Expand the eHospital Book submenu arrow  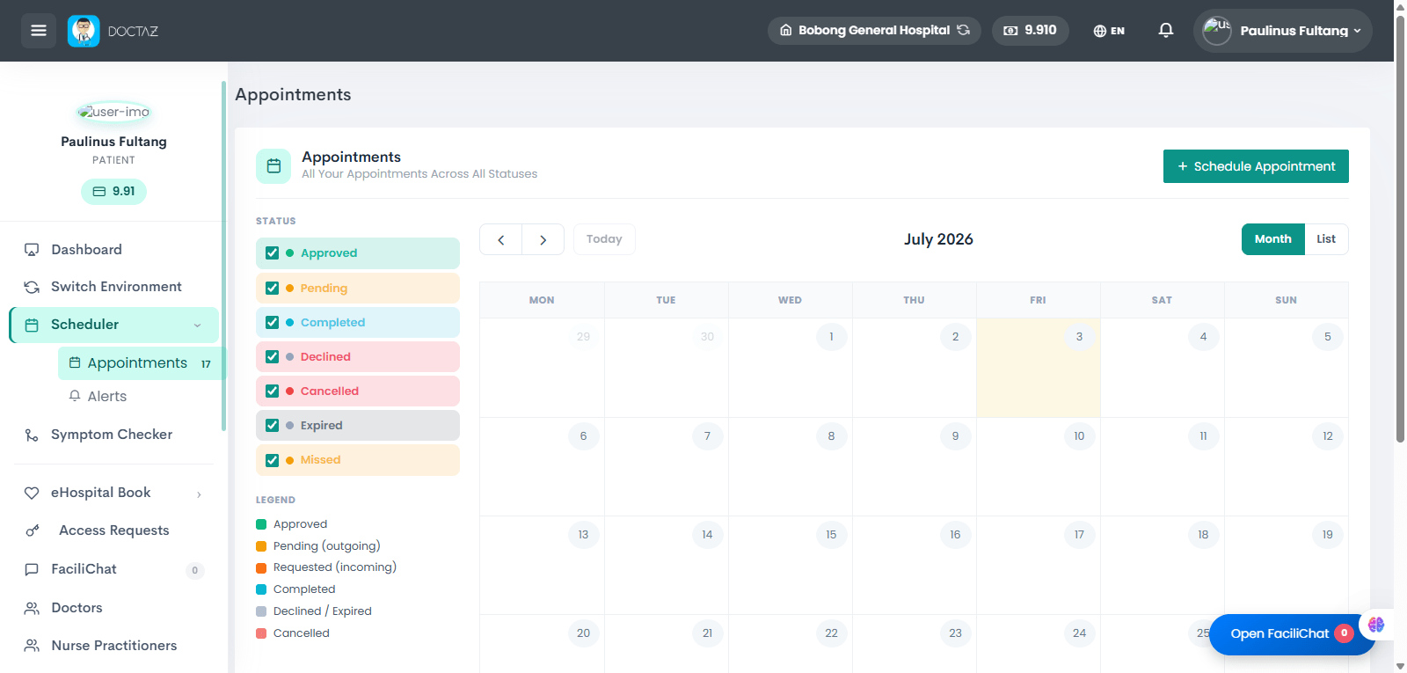click(199, 494)
